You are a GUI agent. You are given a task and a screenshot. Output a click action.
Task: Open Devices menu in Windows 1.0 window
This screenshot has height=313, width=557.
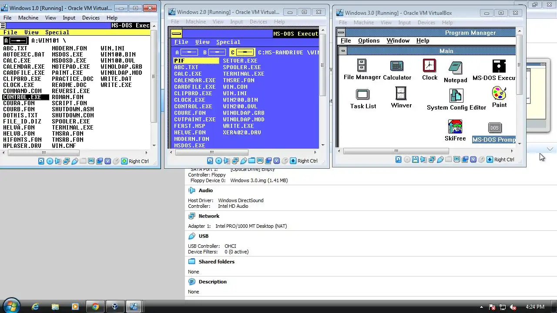[91, 18]
